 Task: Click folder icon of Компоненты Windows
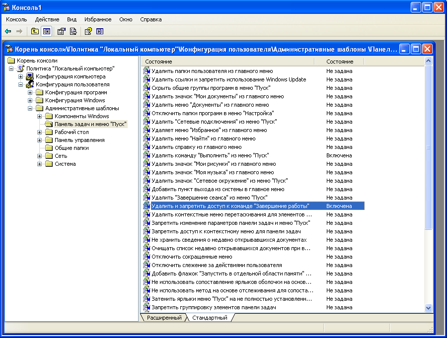[x=49, y=116]
